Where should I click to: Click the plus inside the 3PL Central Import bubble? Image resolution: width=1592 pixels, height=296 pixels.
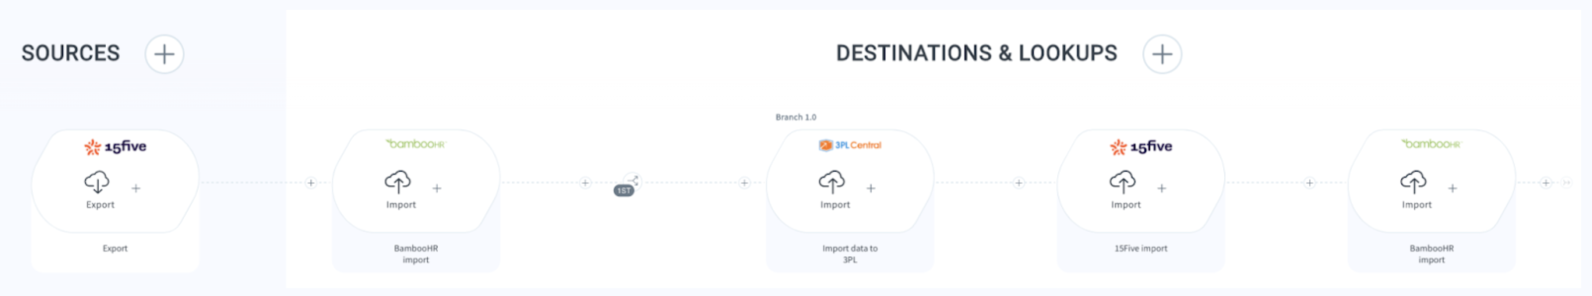[871, 188]
